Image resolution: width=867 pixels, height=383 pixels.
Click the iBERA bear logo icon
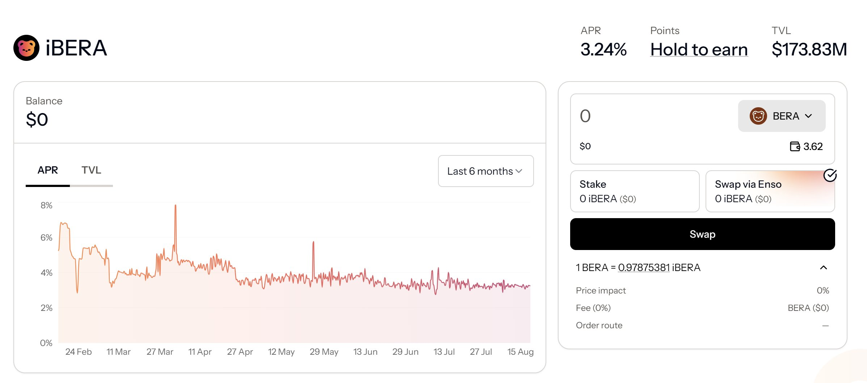26,48
